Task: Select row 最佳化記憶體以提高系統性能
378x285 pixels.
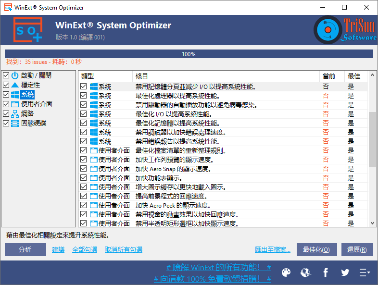Action: pos(223,123)
